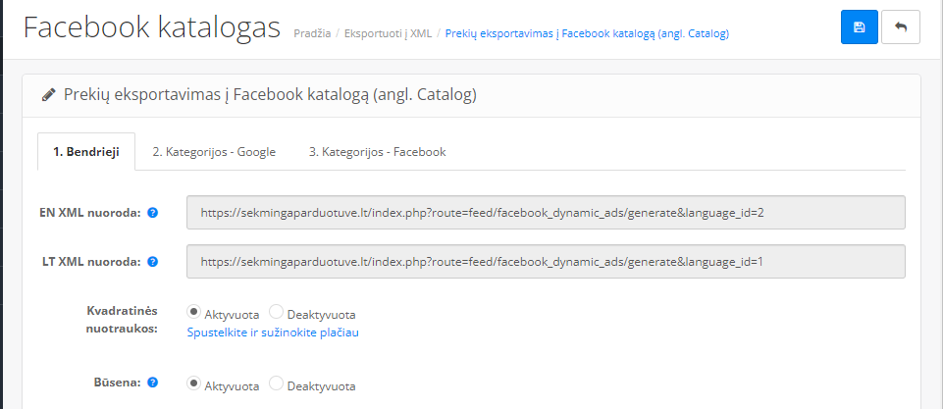Click pencil icon in panel heading
This screenshot has height=409, width=943.
coord(49,95)
